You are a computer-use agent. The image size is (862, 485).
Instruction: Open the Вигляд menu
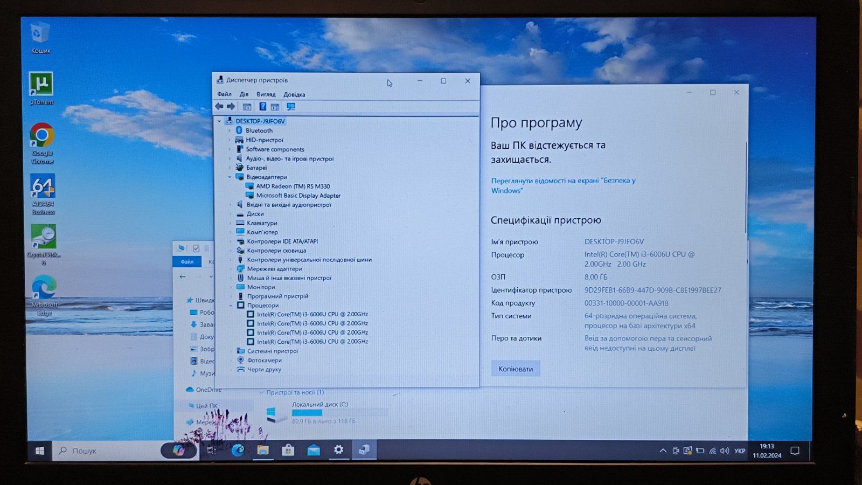[266, 94]
